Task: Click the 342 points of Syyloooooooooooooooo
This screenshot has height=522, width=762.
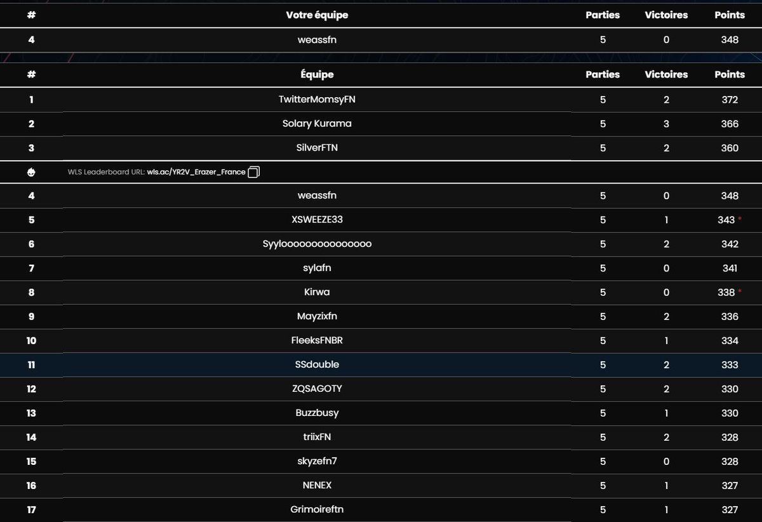Action: 730,244
